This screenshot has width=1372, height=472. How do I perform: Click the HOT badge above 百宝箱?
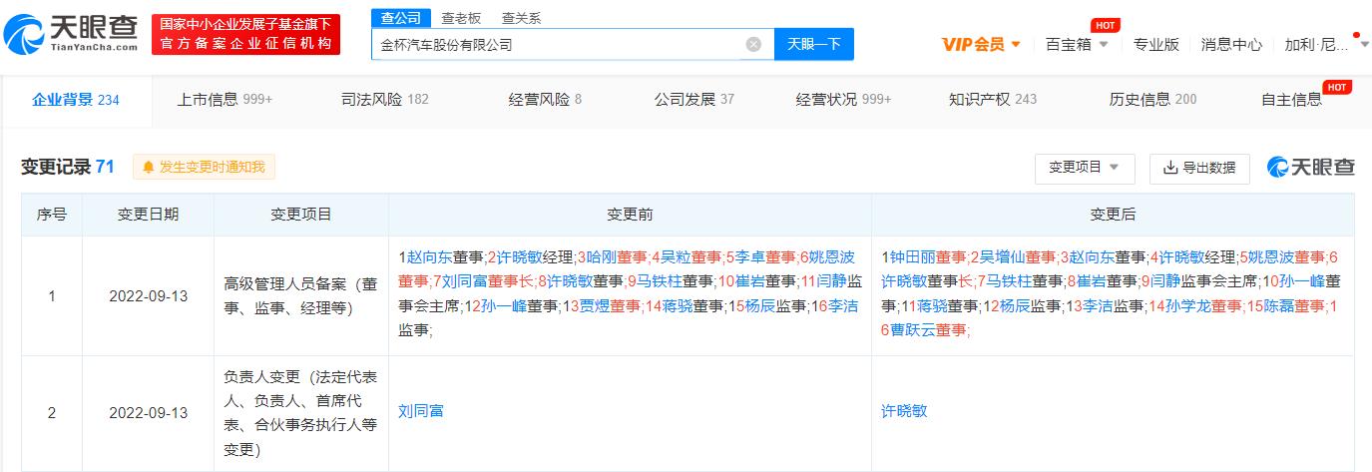(1105, 25)
